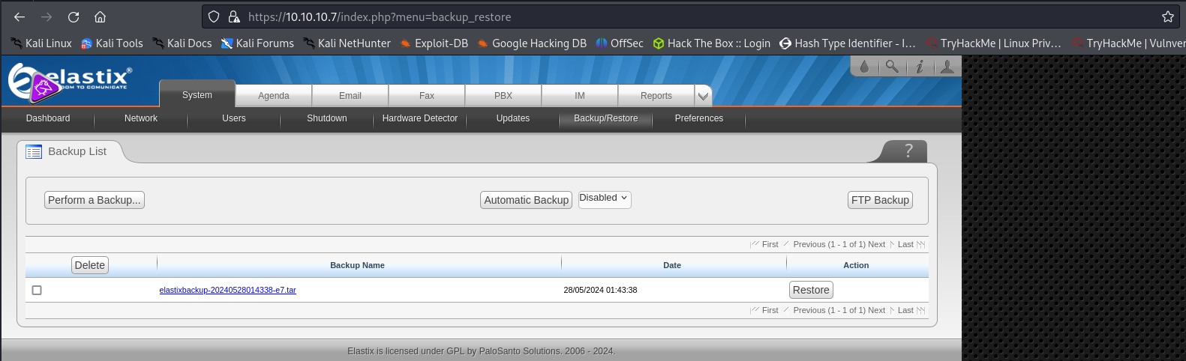Switch to the System tab
This screenshot has width=1186, height=361.
(197, 95)
